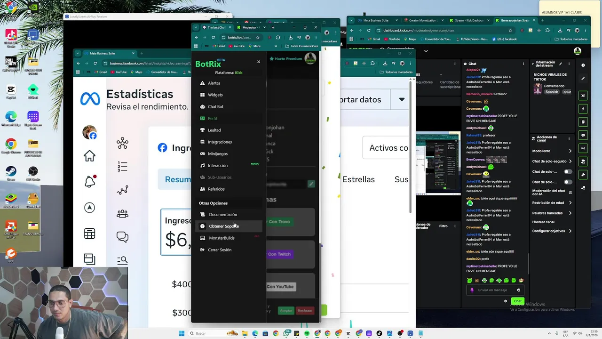The height and width of the screenshot is (339, 602).
Task: Expand export data dropdown arrow in Estadísticas
Action: pos(402,99)
